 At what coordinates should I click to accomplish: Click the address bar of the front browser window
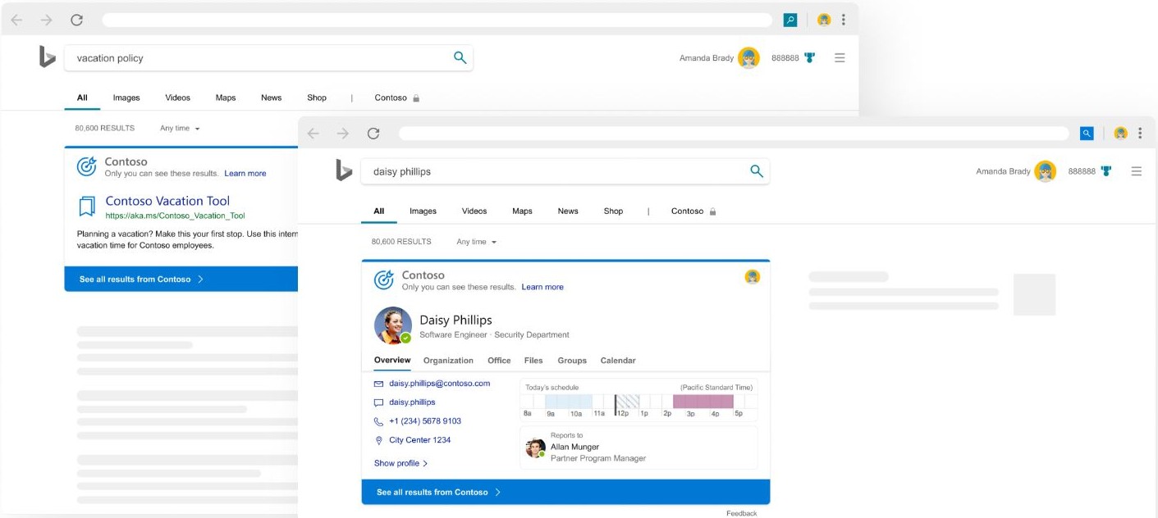pyautogui.click(x=734, y=134)
